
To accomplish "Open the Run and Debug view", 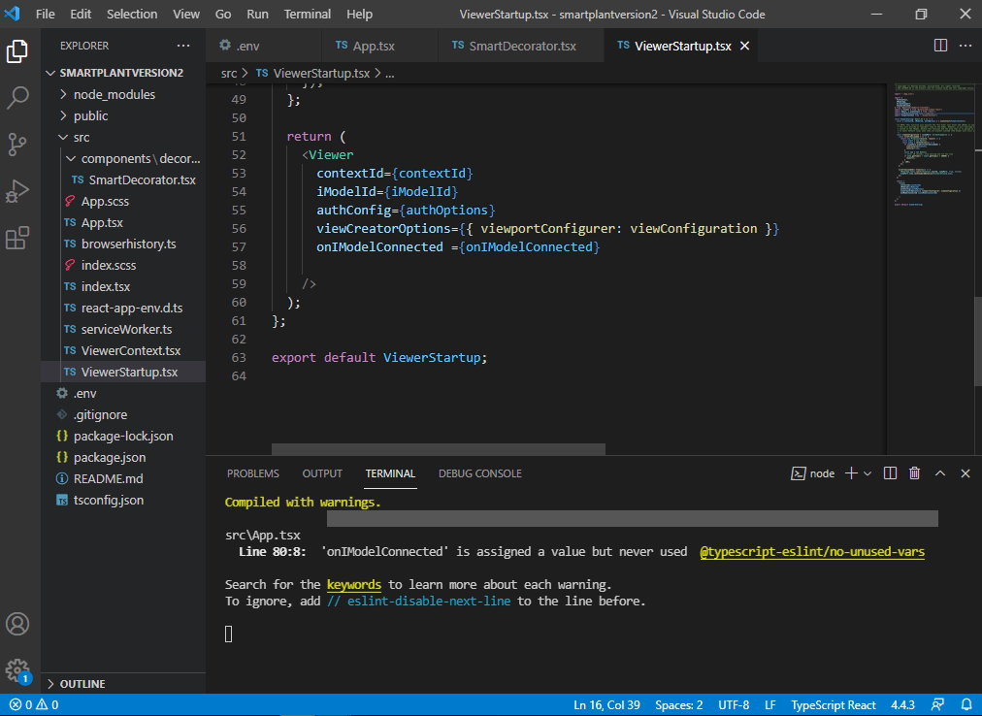I will (17, 190).
